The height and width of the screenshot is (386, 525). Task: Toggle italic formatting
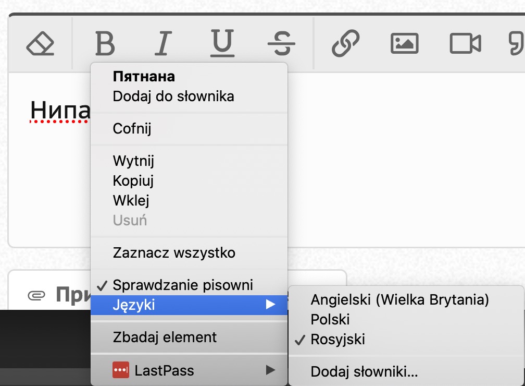pyautogui.click(x=163, y=43)
